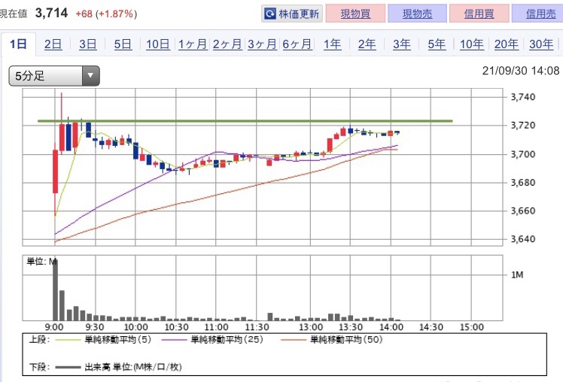Click the 9:30 time axis label
The height and width of the screenshot is (382, 563).
pyautogui.click(x=95, y=327)
